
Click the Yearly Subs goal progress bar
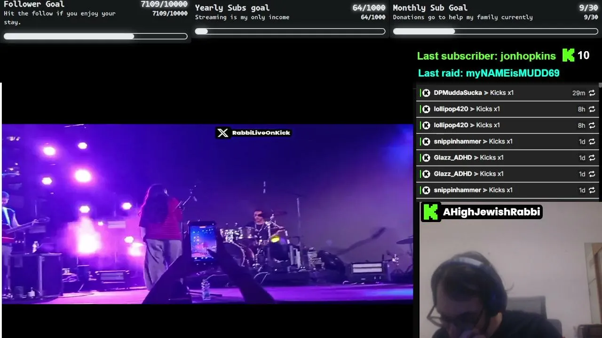pyautogui.click(x=290, y=31)
